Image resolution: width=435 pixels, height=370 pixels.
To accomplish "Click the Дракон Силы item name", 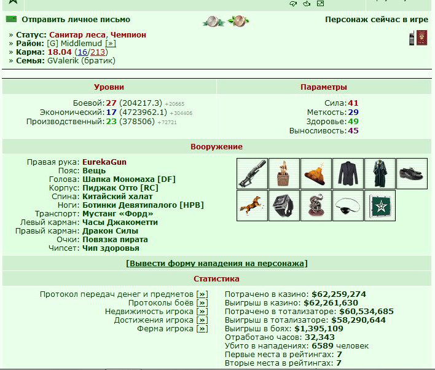I will pyautogui.click(x=110, y=231).
